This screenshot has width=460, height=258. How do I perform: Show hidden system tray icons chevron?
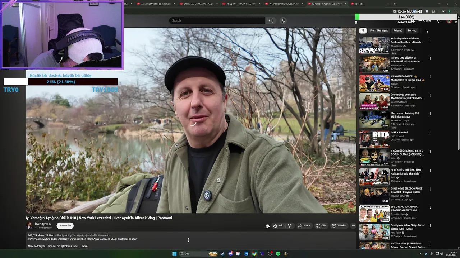420,254
